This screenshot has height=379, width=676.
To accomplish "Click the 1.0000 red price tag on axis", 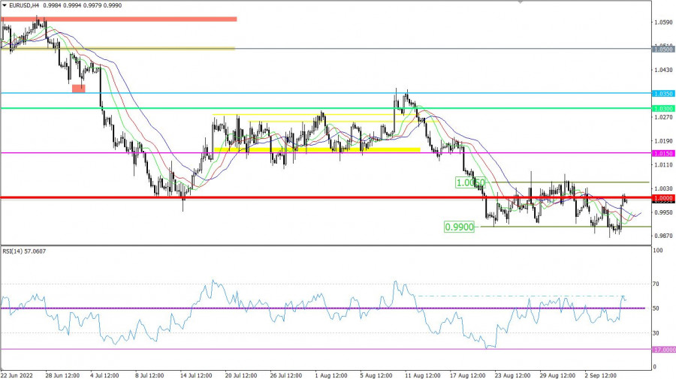I will [x=663, y=198].
